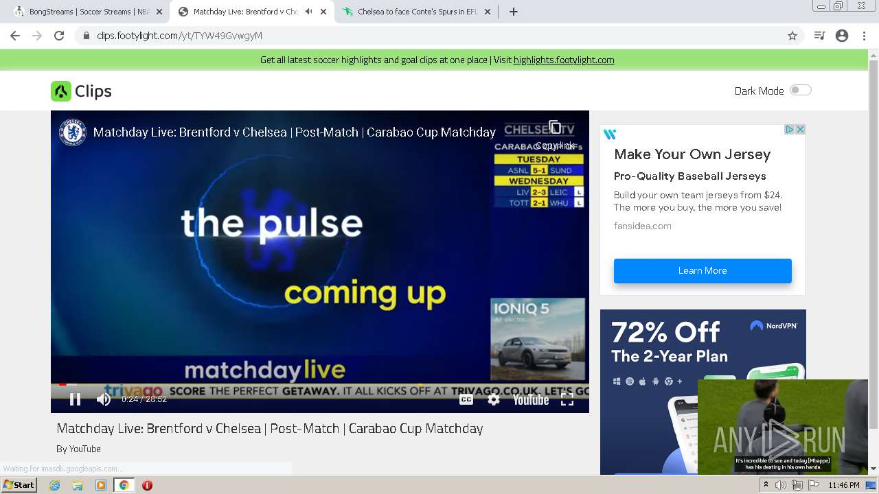The width and height of the screenshot is (879, 494).
Task: Open Make Your Own Jersey ad headline
Action: point(692,154)
